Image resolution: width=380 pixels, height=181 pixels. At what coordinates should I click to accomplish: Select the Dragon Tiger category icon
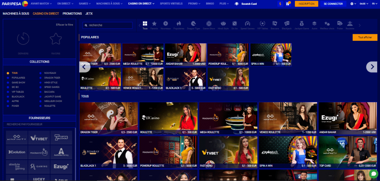(194, 24)
